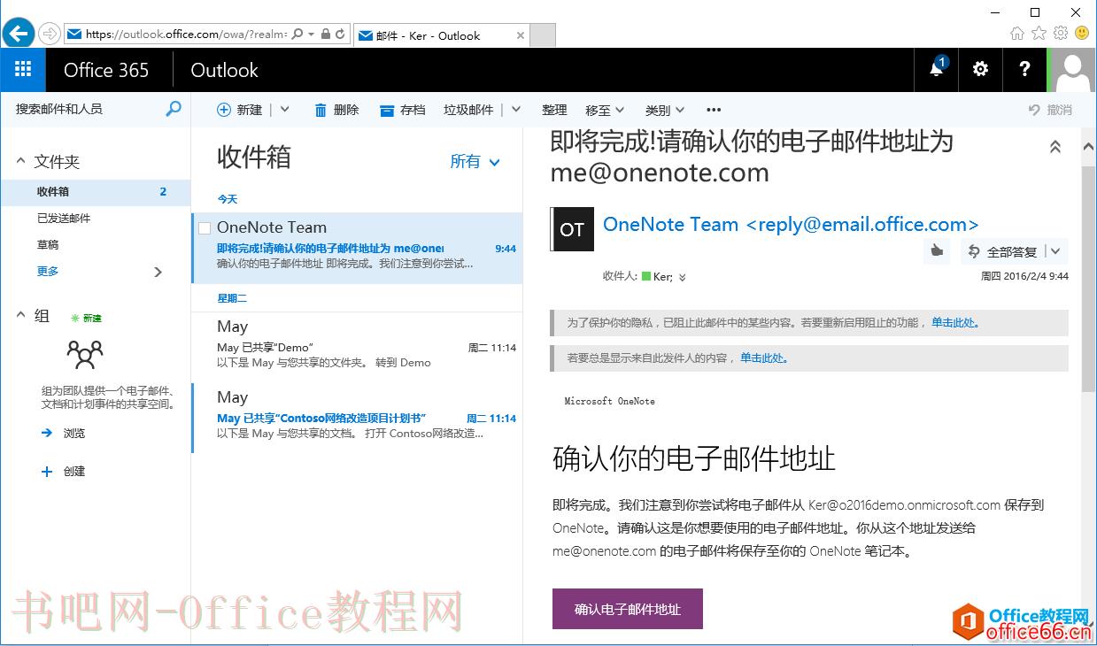
Task: Open the Office 365 app launcher grid
Action: (23, 69)
